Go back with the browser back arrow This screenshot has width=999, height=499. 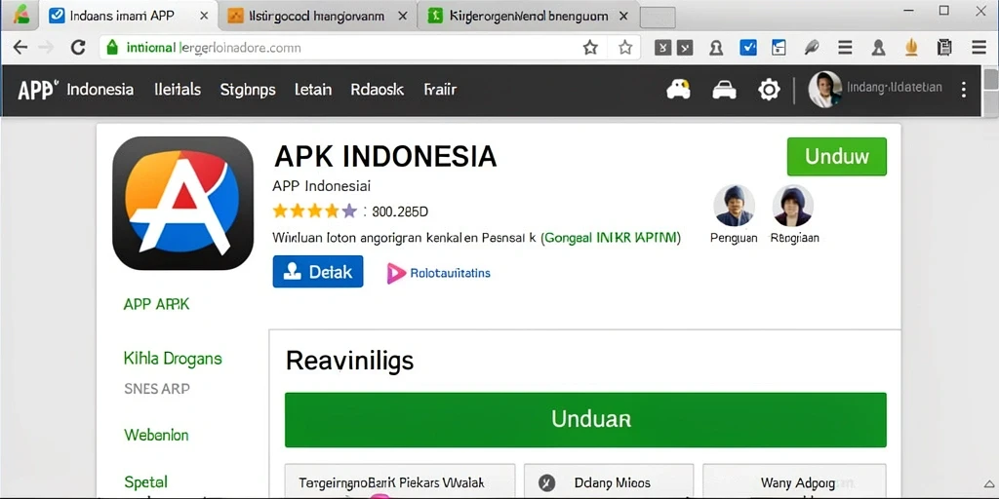click(20, 47)
